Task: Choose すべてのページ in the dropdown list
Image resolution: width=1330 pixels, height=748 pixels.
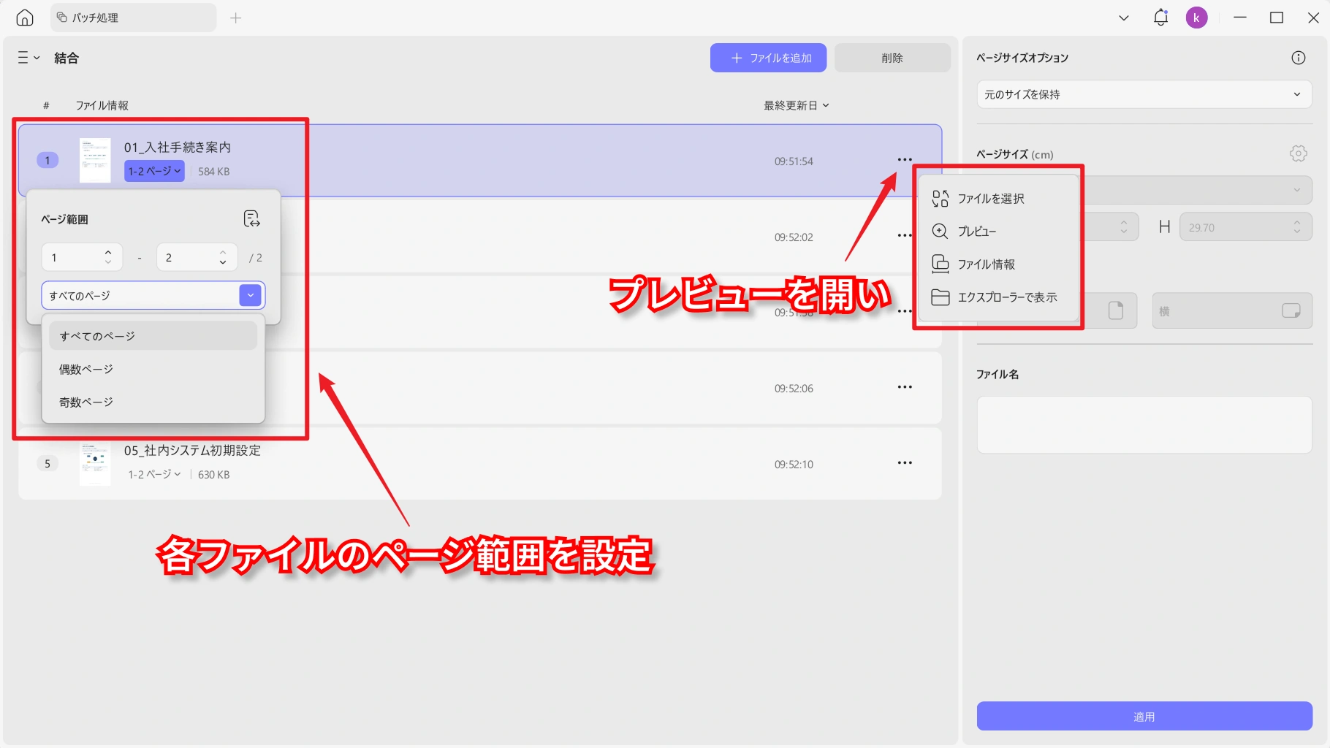Action: pyautogui.click(x=153, y=336)
